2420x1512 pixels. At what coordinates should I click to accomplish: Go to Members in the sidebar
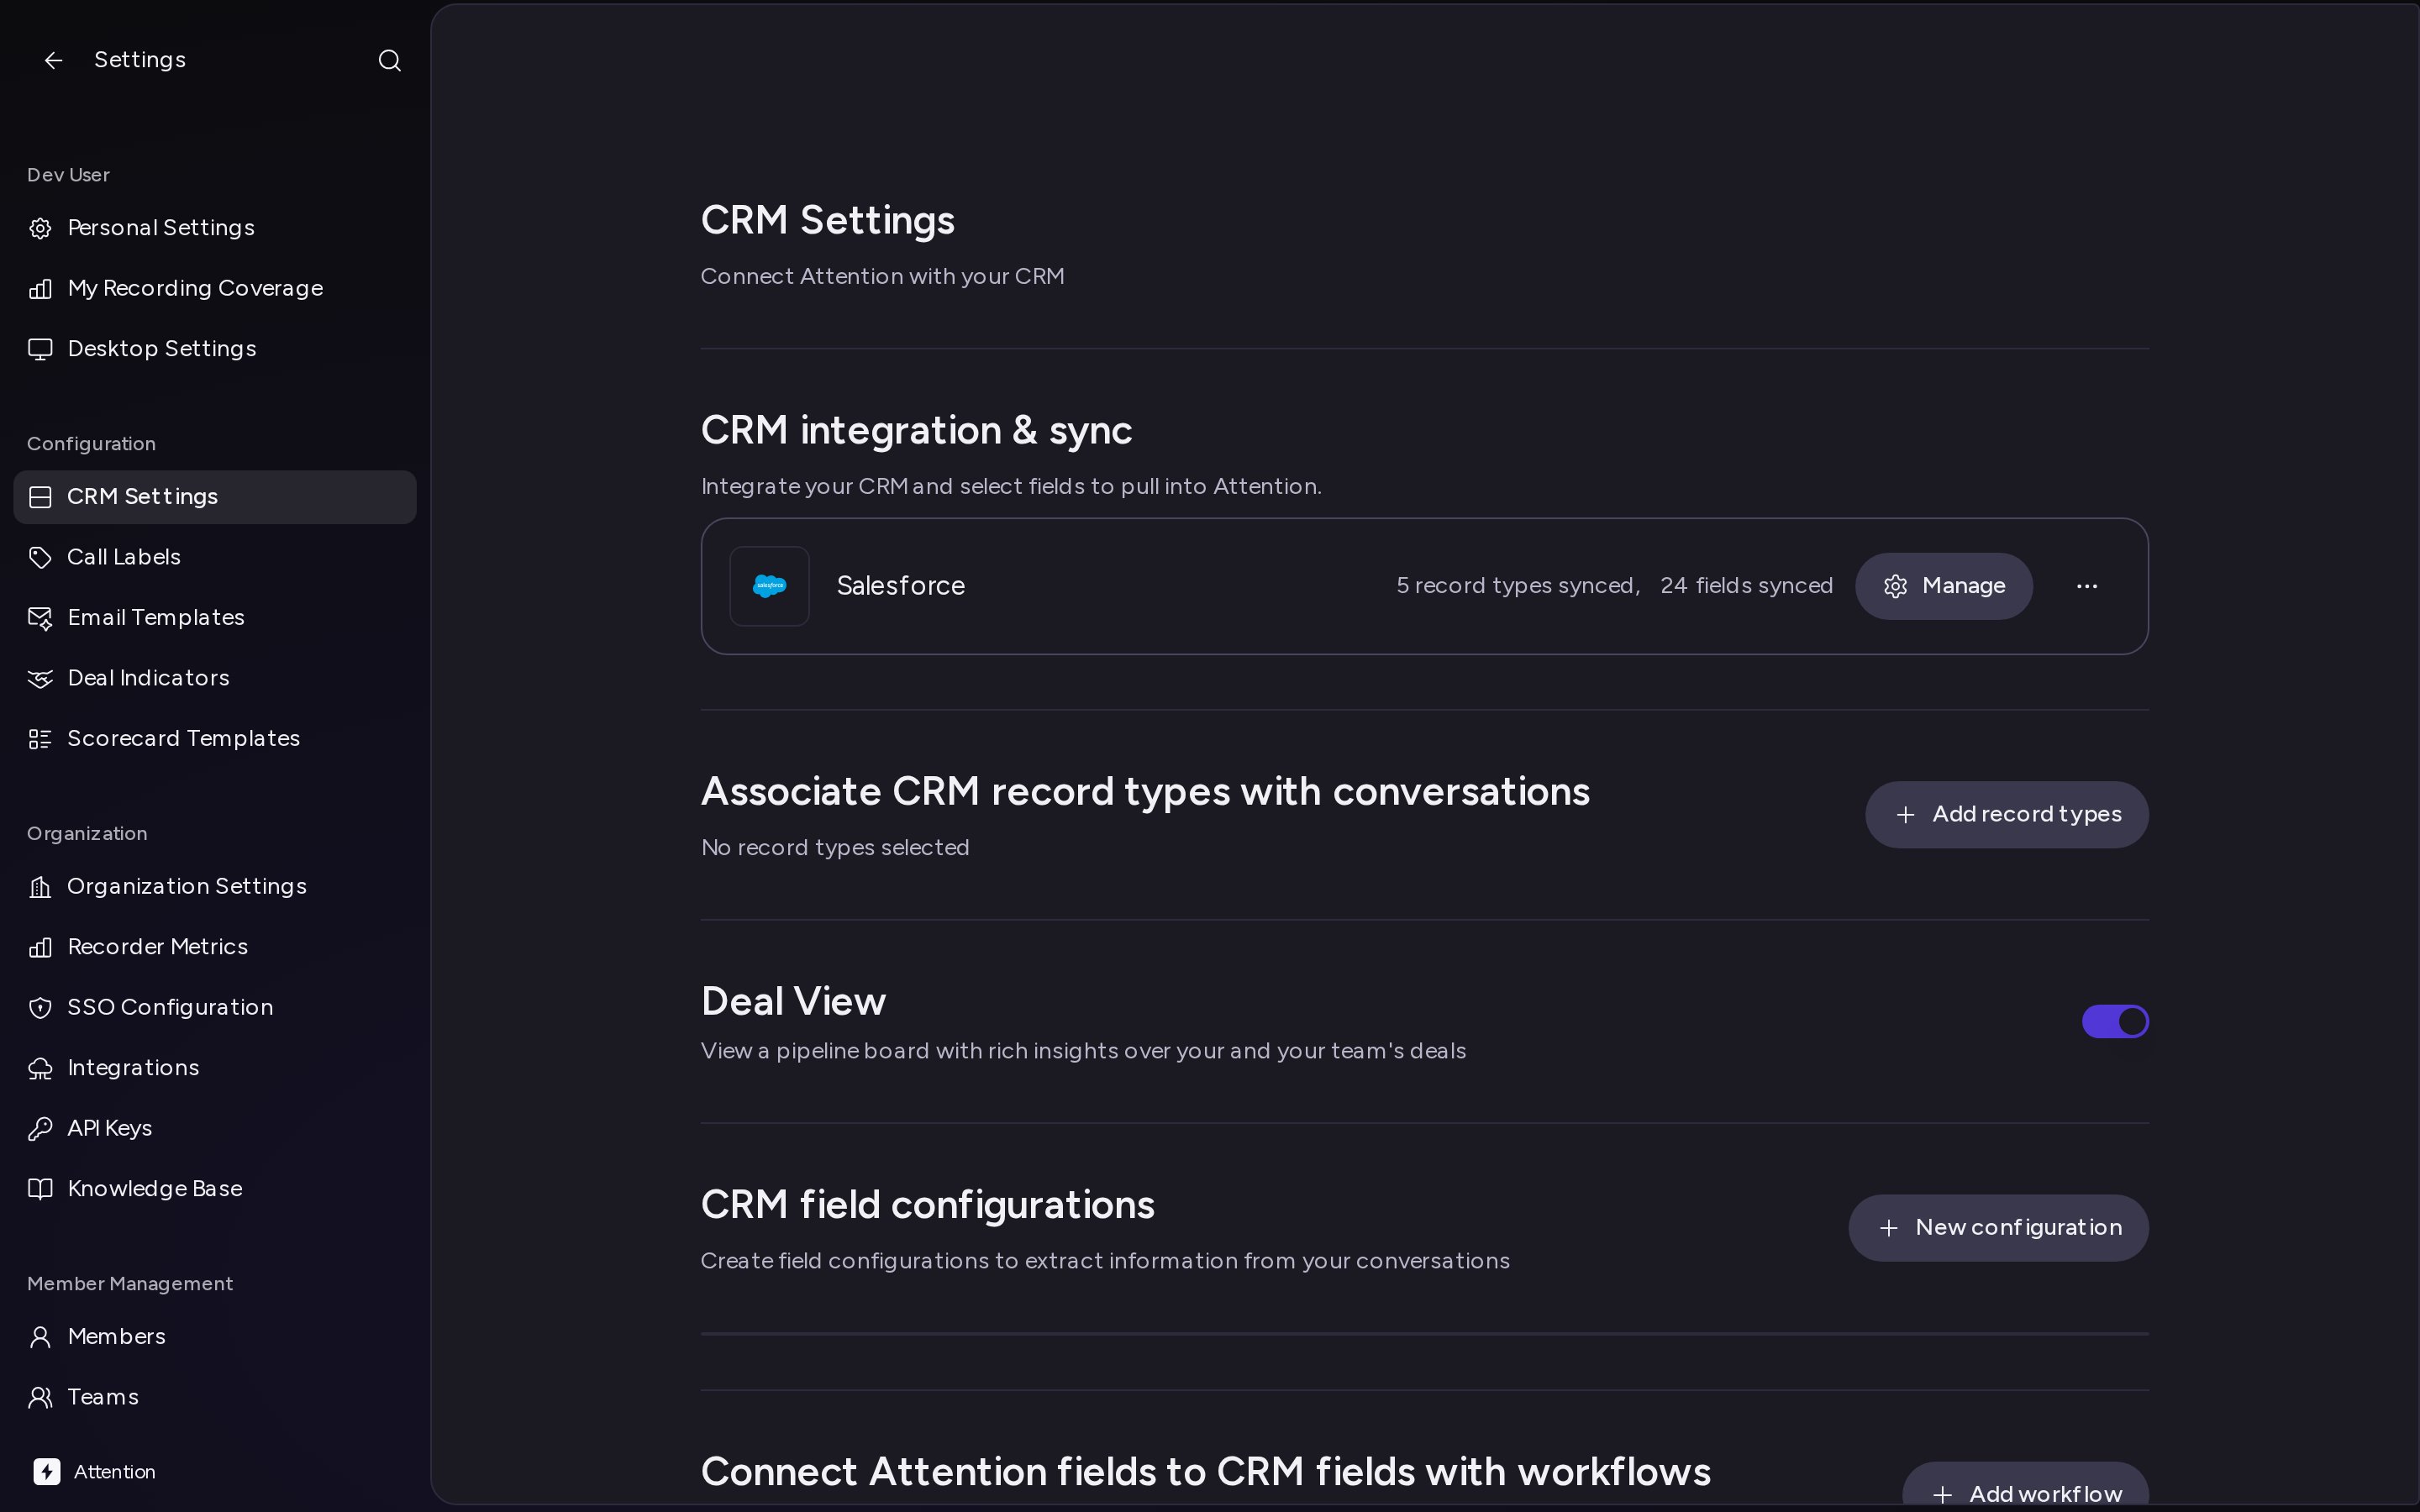click(x=215, y=1337)
